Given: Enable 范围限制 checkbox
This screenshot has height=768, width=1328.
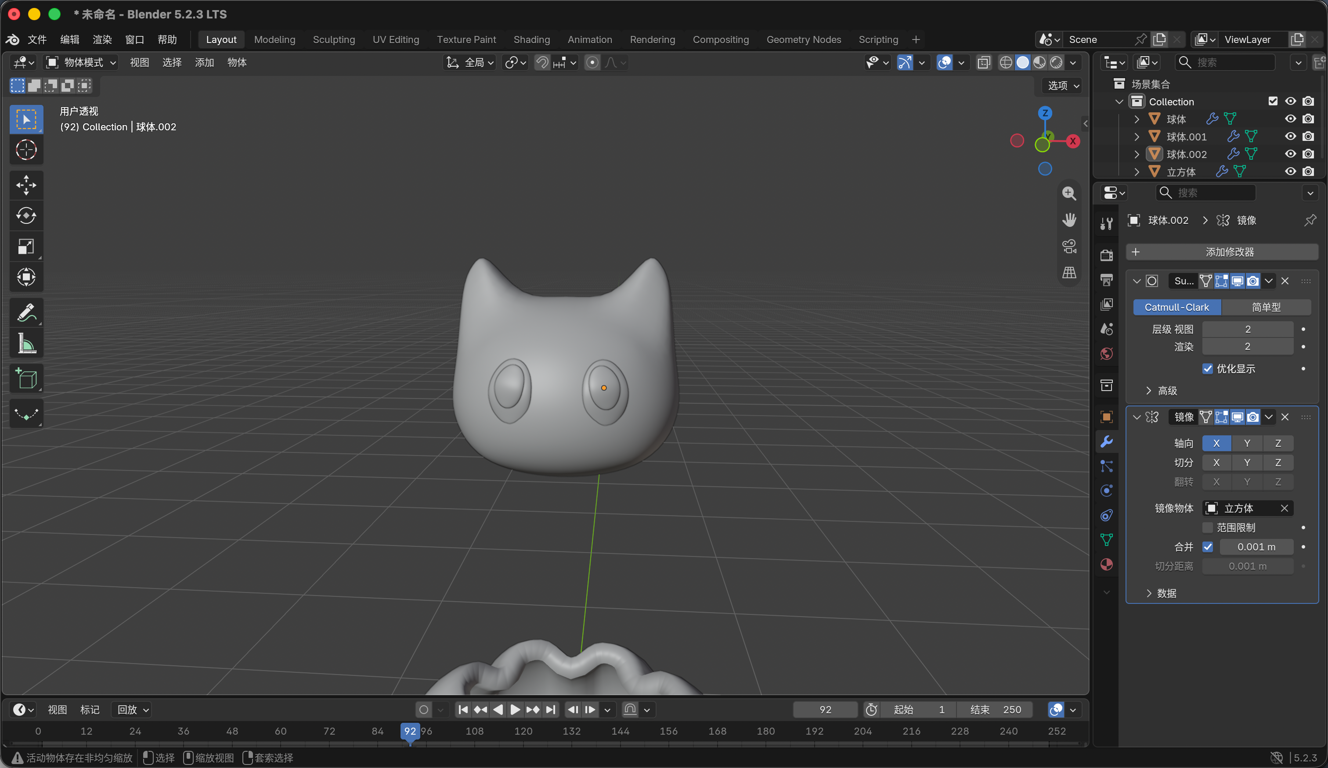Looking at the screenshot, I should (x=1207, y=527).
